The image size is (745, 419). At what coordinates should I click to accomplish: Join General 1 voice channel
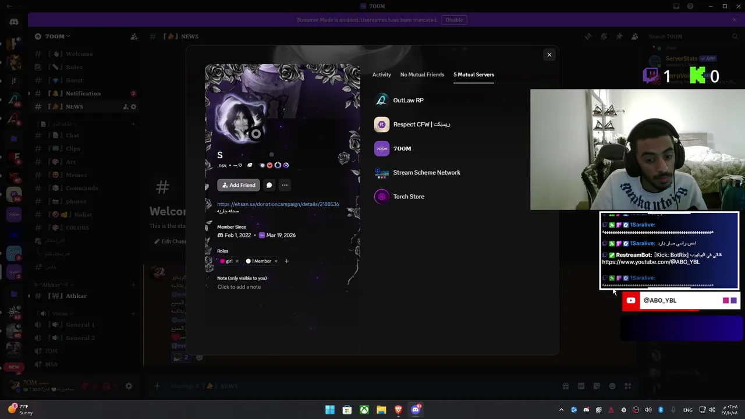click(84, 325)
